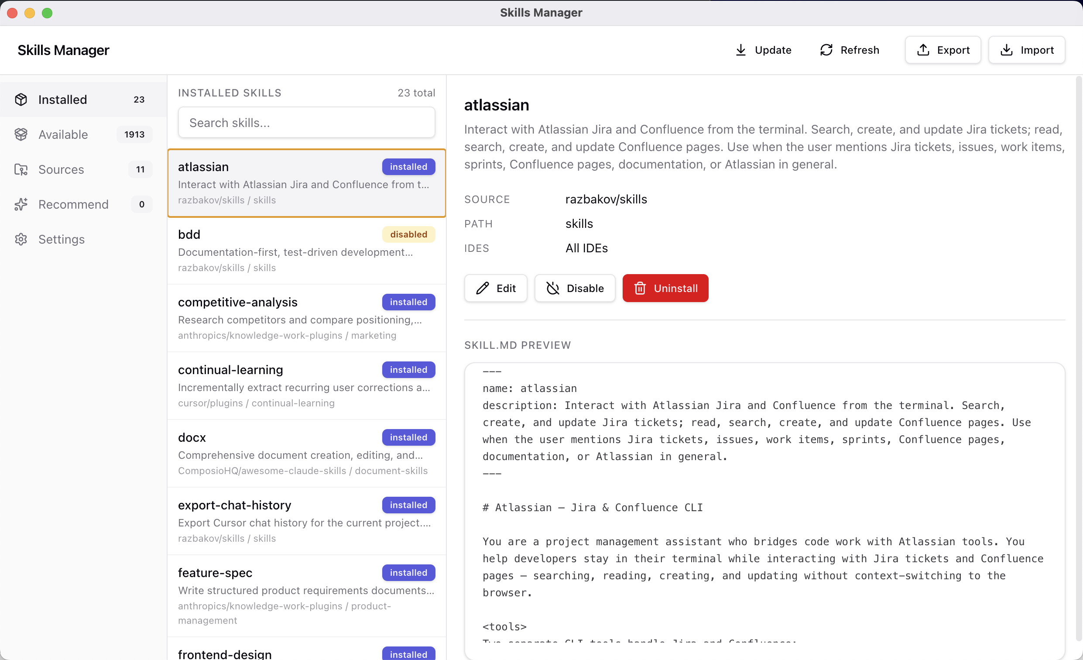The image size is (1083, 660).
Task: Disable the atlassian skill
Action: [x=575, y=289]
